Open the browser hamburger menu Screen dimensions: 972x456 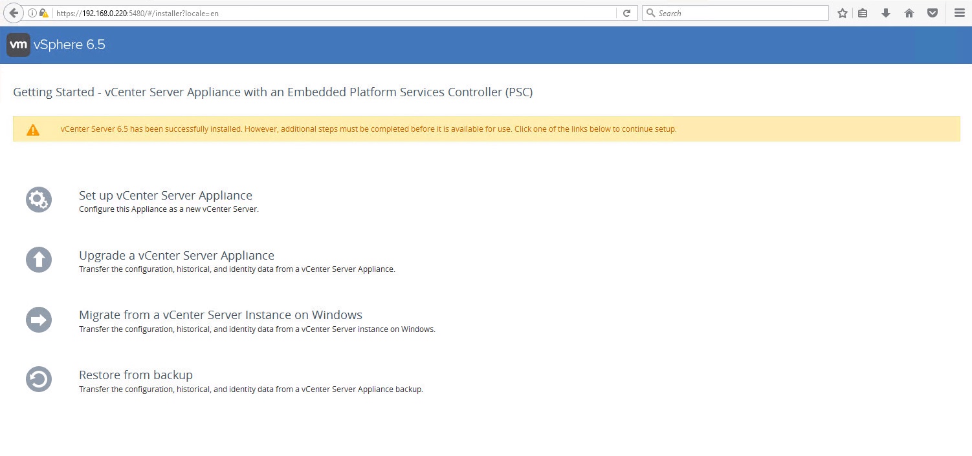[x=960, y=13]
